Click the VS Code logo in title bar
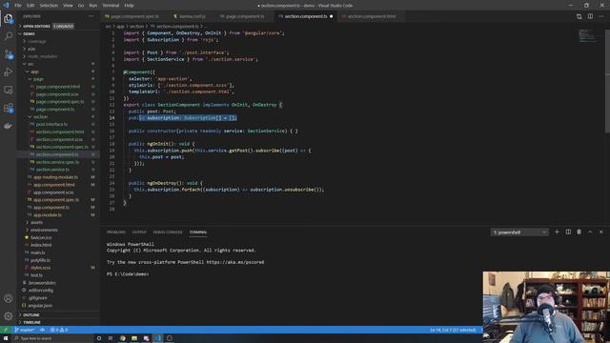The height and width of the screenshot is (343, 610). click(6, 6)
